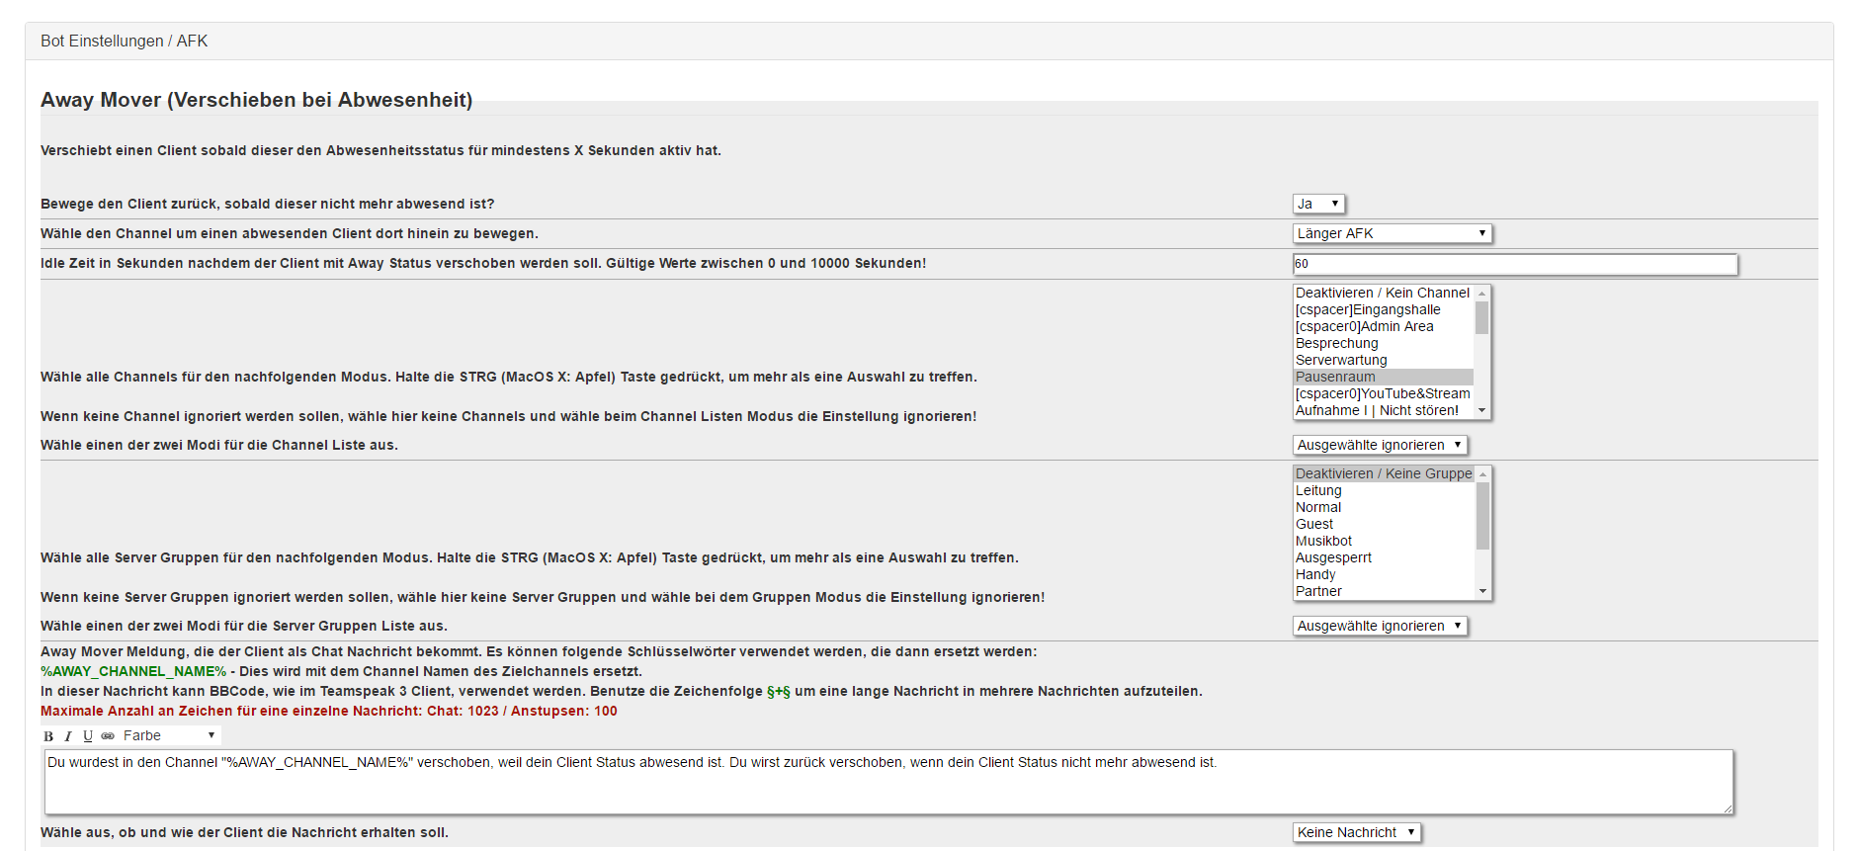Select 'Besprechung' in the channel list
This screenshot has width=1857, height=851.
tap(1336, 343)
